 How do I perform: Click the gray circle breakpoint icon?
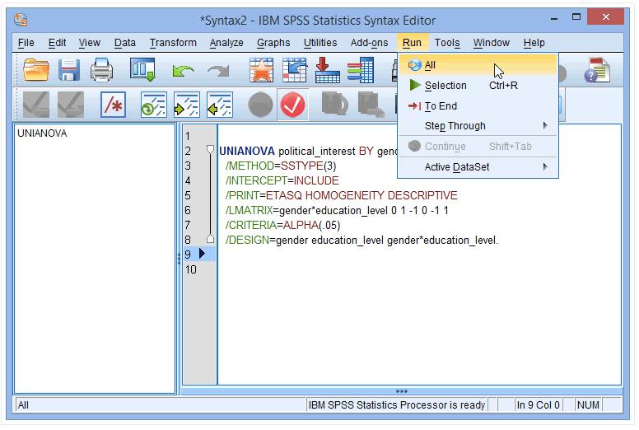(x=260, y=105)
